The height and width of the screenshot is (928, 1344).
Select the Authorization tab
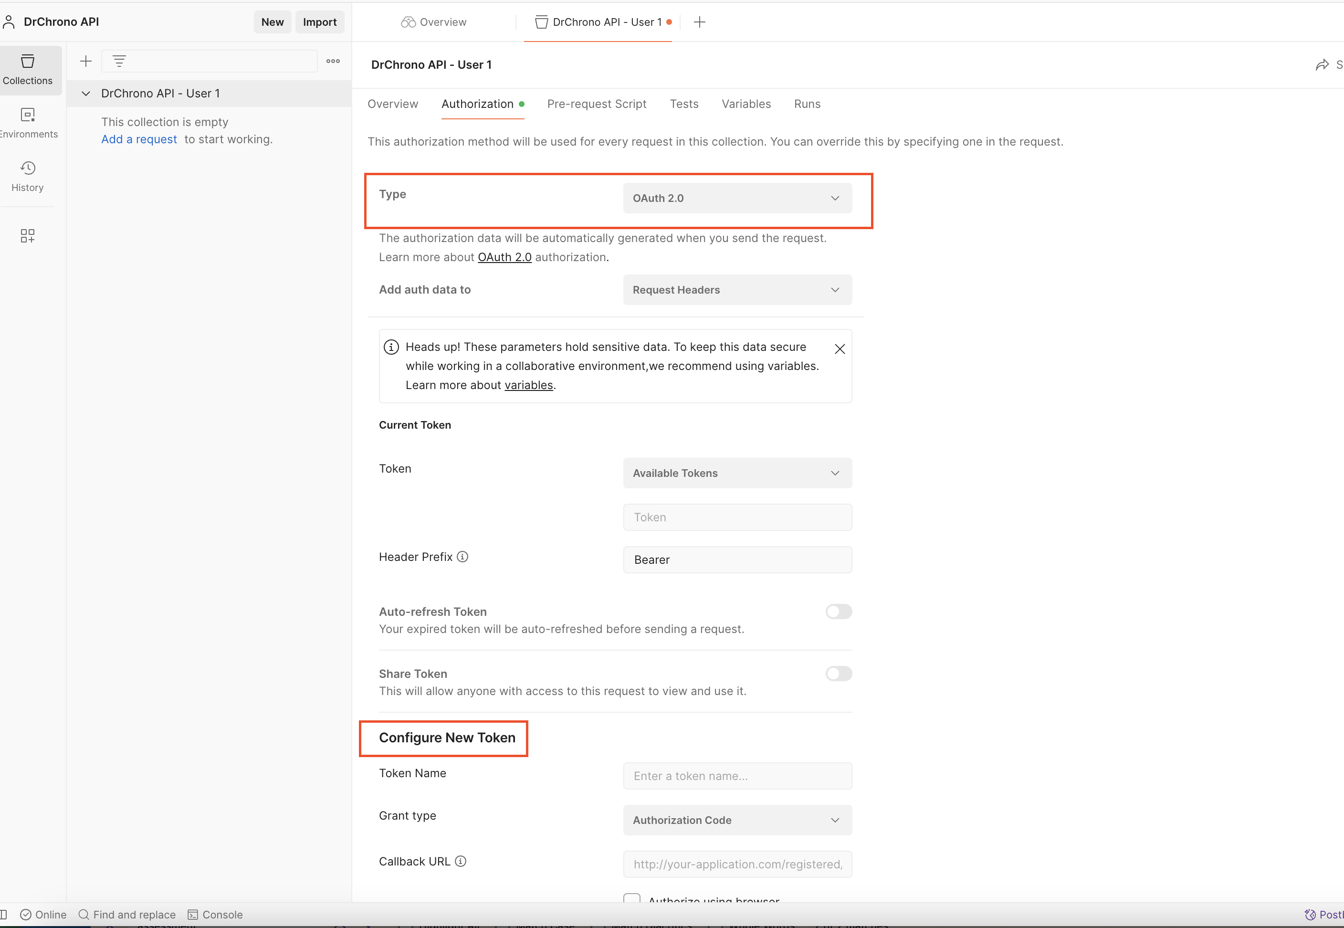click(x=483, y=104)
